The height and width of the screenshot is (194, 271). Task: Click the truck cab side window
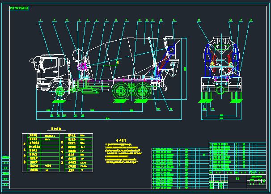(50, 63)
